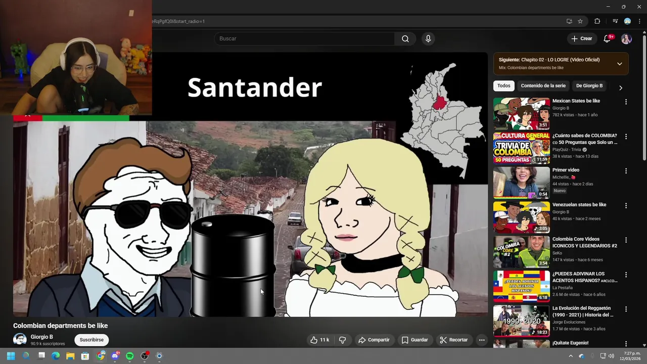The height and width of the screenshot is (364, 647).
Task: Open OneDrive tray icon
Action: [x=581, y=356]
